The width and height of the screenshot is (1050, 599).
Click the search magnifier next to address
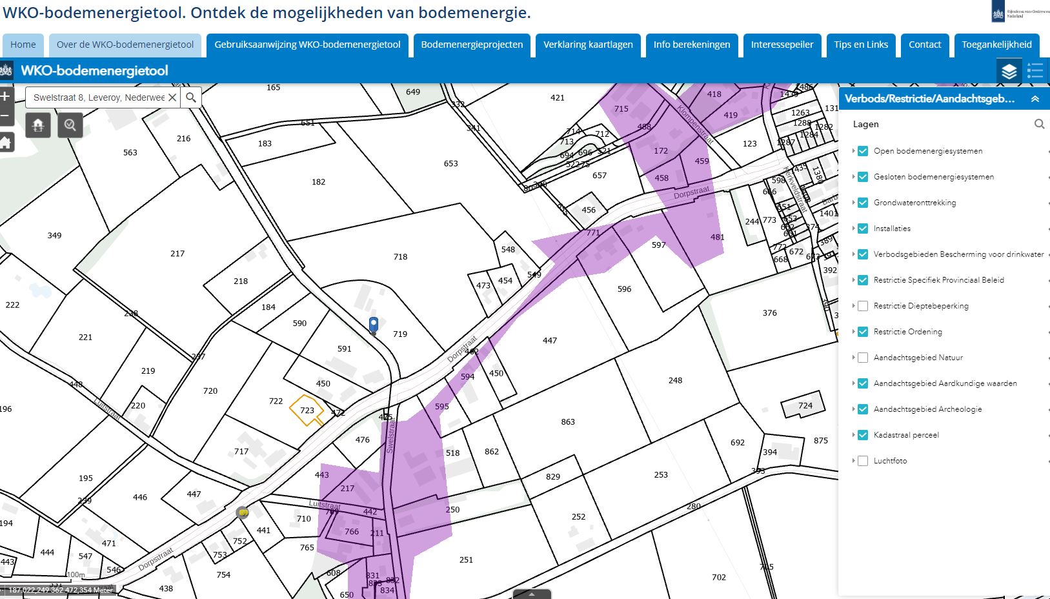point(191,97)
